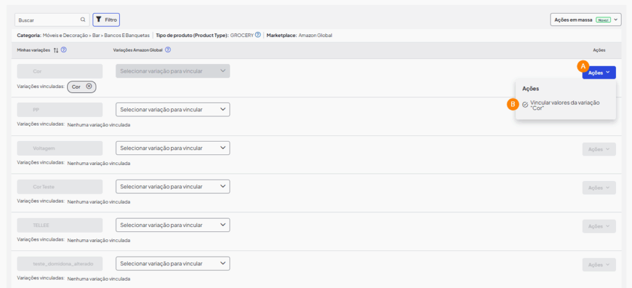Viewport: 632px width, 288px height.
Task: Open variation dropdown for Voltagem row
Action: pyautogui.click(x=173, y=148)
